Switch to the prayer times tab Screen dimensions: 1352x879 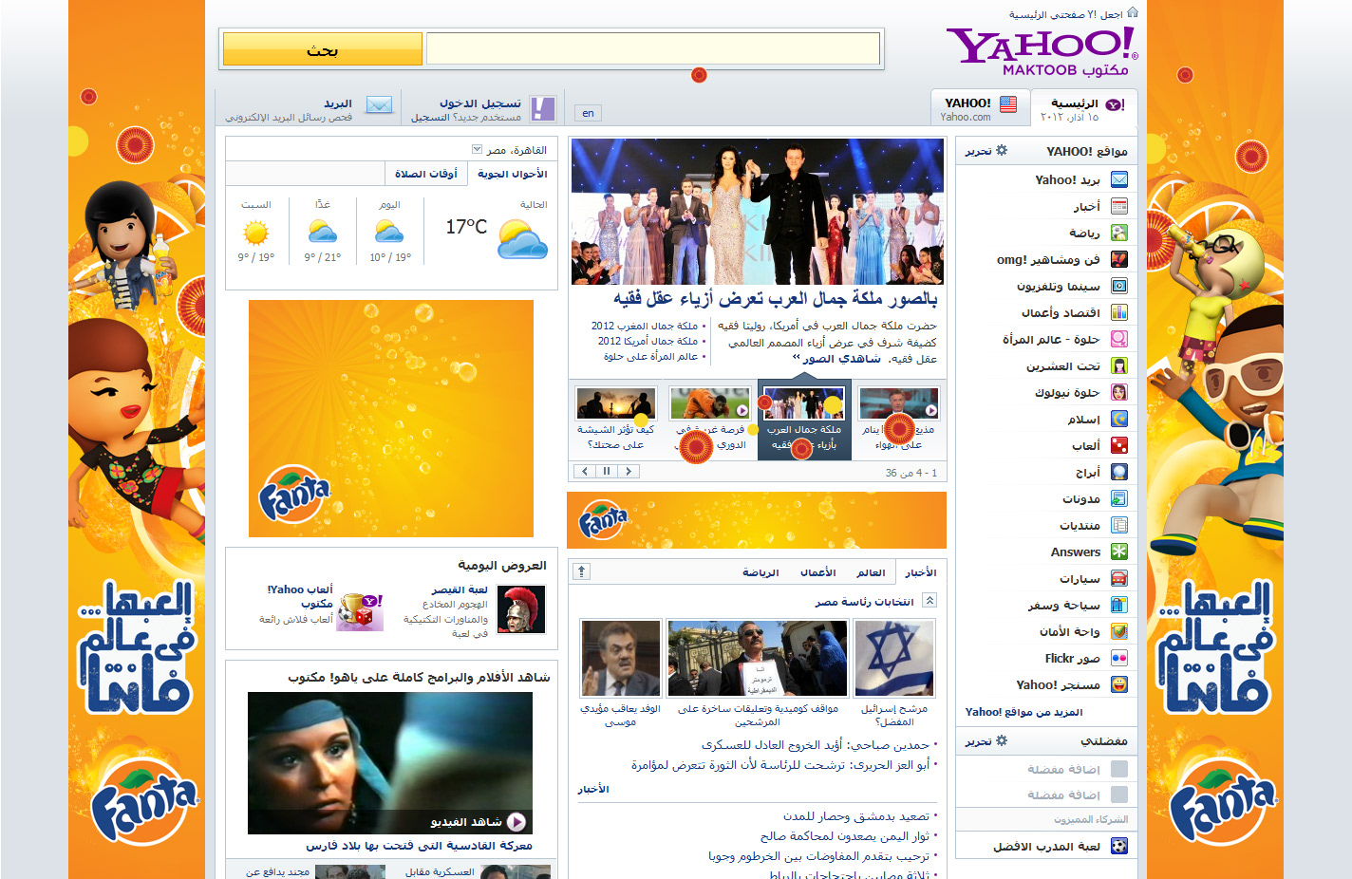point(426,174)
